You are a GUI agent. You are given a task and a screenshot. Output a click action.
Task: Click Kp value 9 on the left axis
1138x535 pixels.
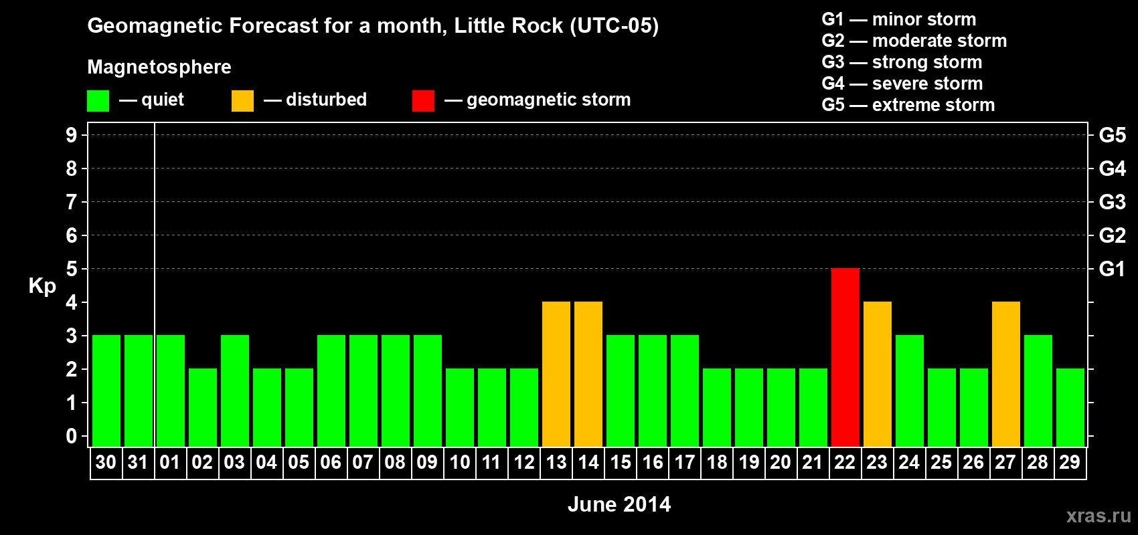pyautogui.click(x=72, y=135)
